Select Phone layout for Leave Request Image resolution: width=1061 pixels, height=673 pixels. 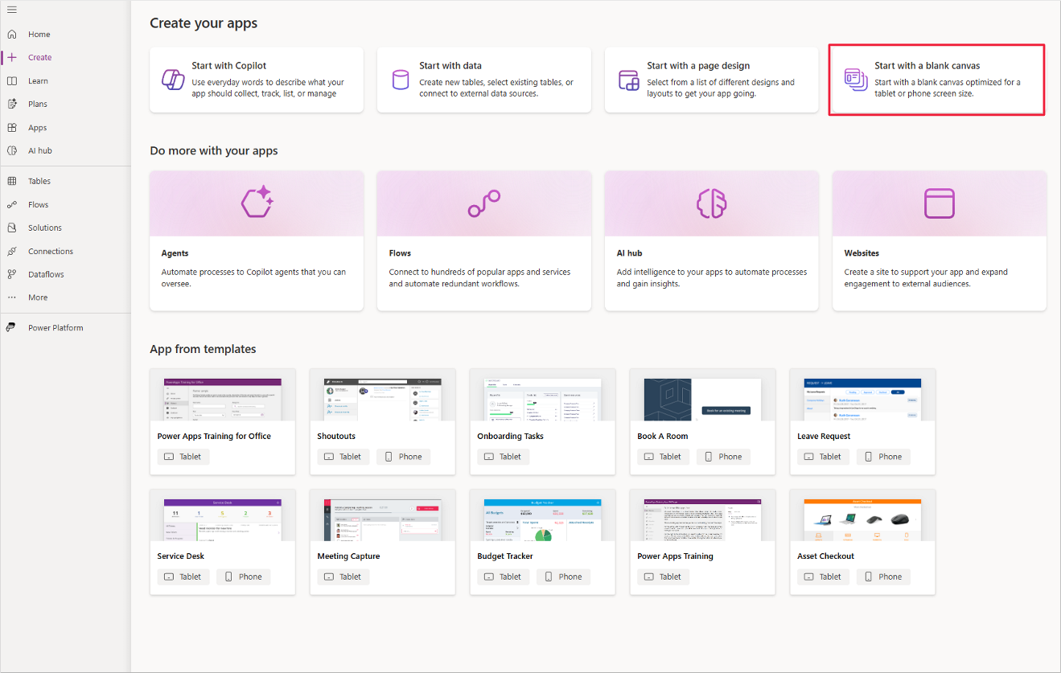pos(884,457)
